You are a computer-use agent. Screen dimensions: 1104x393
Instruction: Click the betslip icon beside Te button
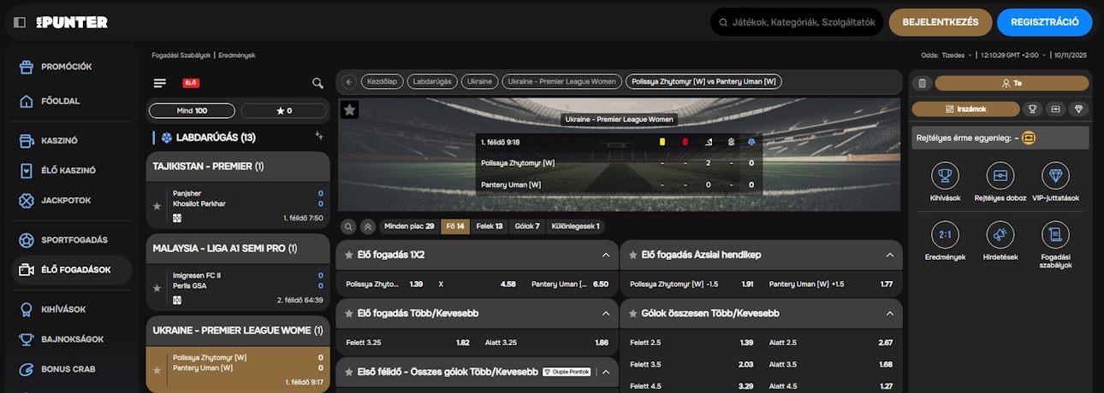pyautogui.click(x=922, y=83)
